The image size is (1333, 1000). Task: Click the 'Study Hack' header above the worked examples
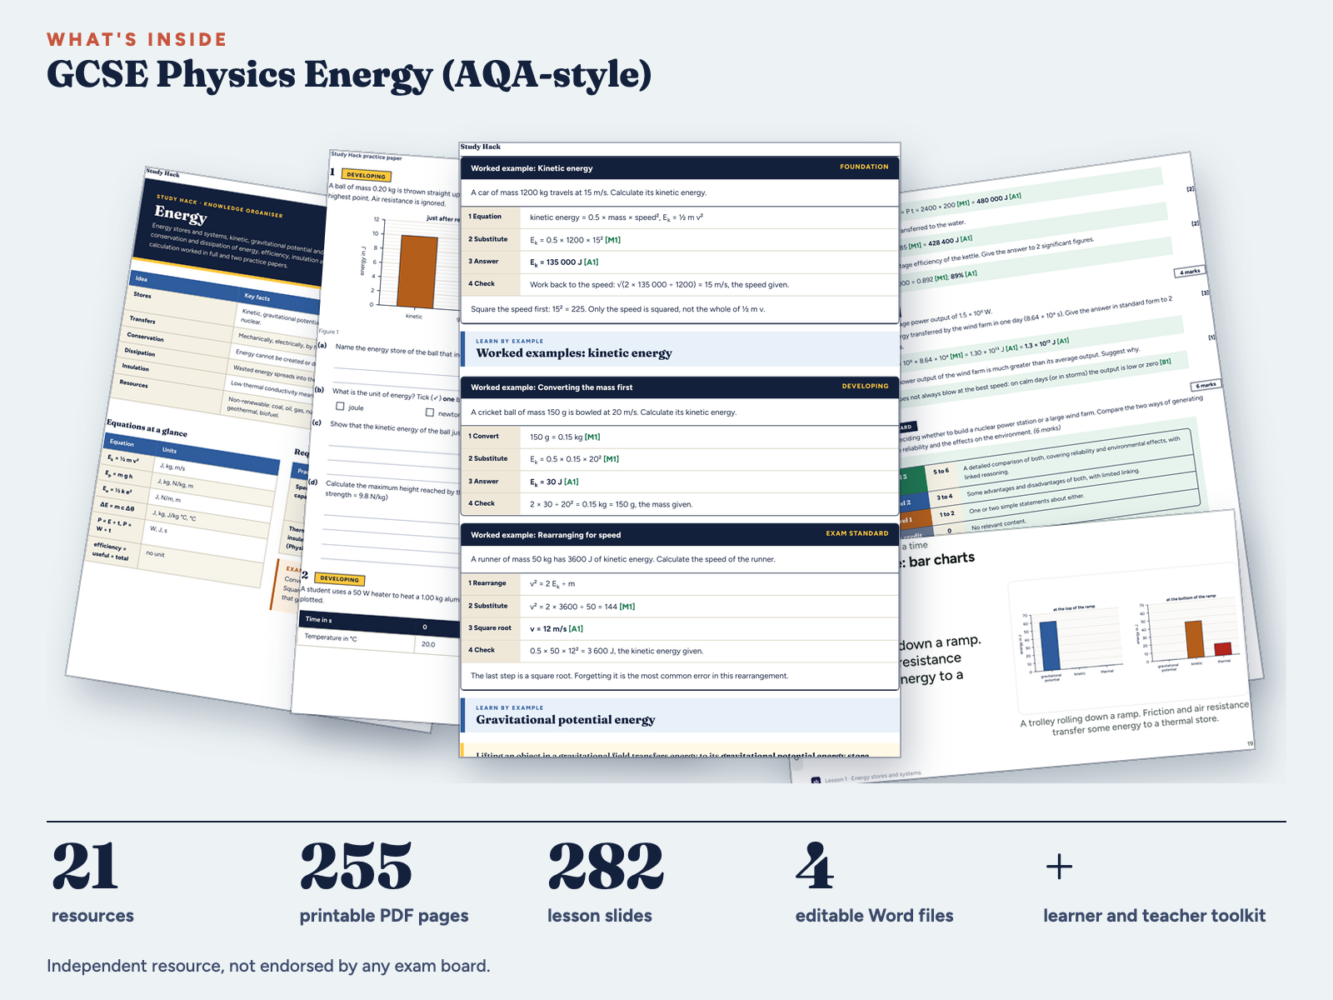[x=481, y=147]
